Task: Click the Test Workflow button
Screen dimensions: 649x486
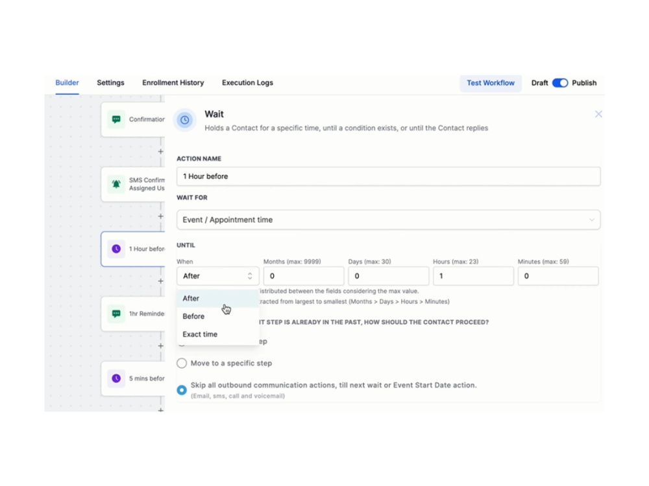Action: click(x=491, y=83)
